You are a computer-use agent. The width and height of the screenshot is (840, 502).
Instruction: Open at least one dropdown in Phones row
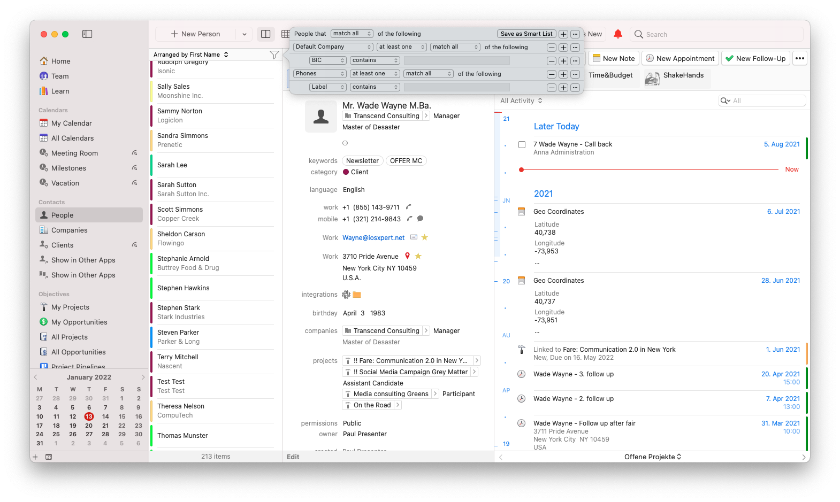[375, 74]
